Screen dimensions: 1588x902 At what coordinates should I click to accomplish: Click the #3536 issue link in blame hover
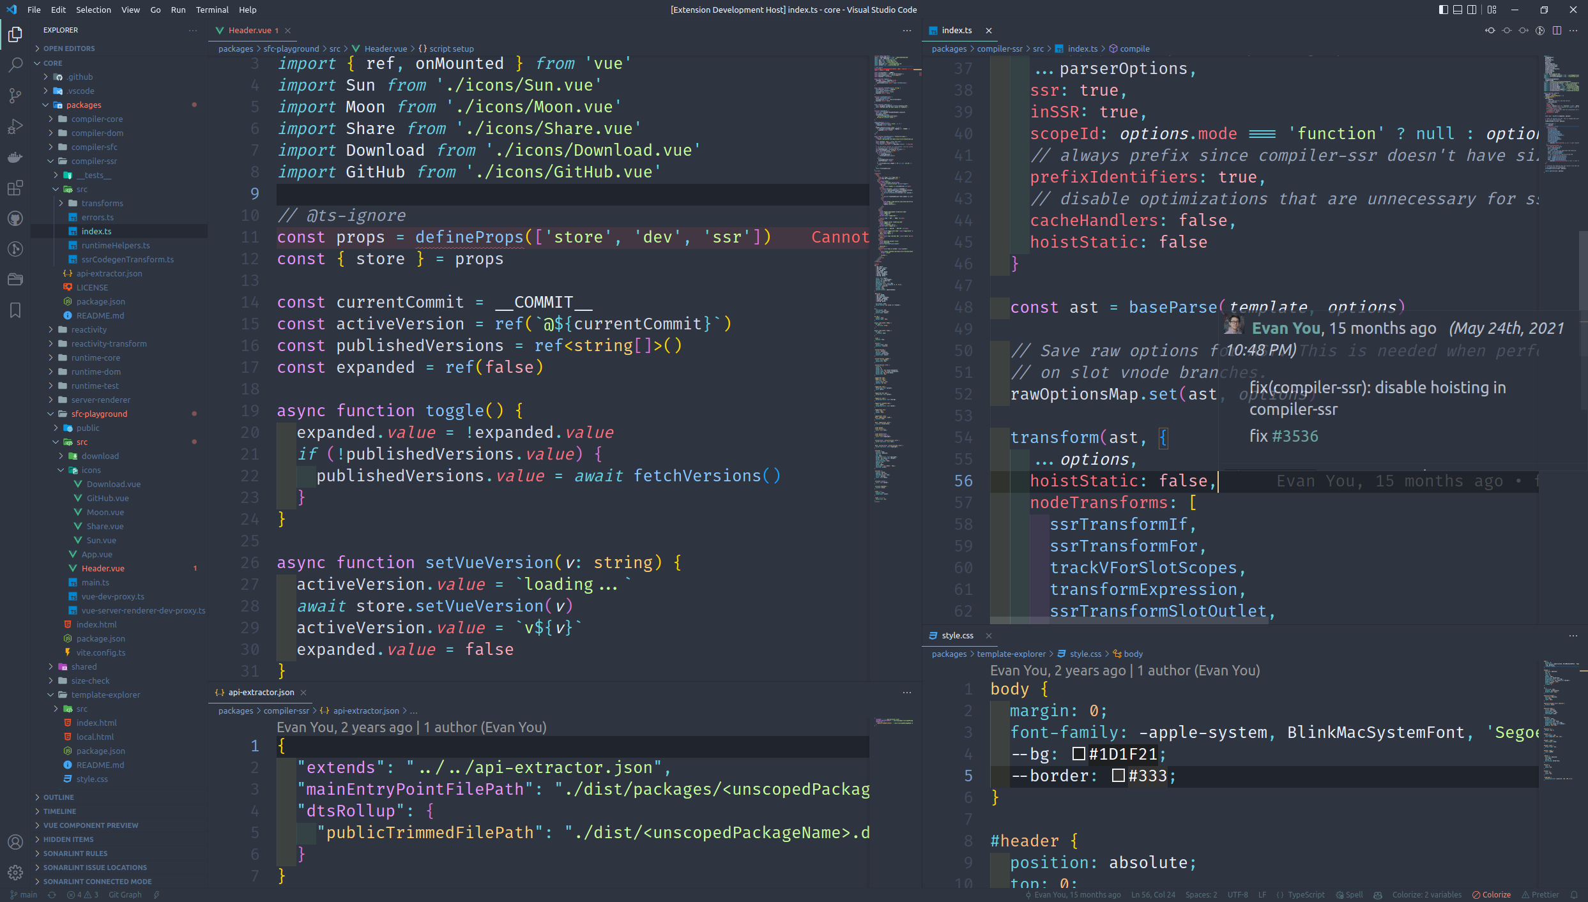tap(1295, 436)
